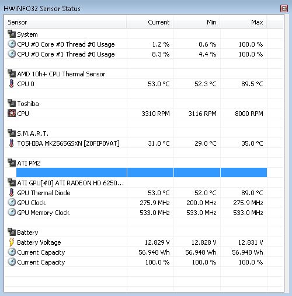This screenshot has width=292, height=296.
Task: Click the CPU 0 thermometer icon
Action: pos(12,84)
